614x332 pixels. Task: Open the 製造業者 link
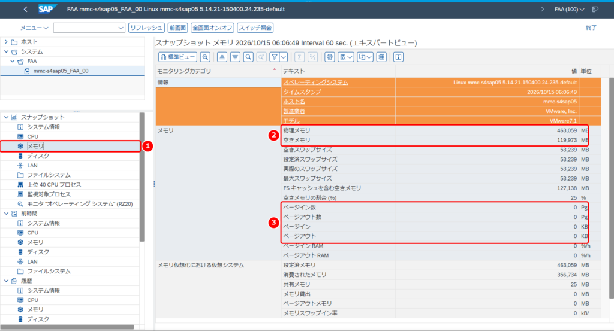tap(294, 111)
